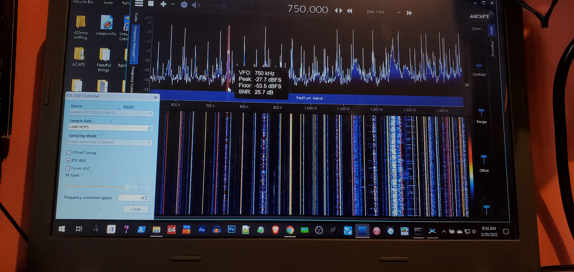The image size is (574, 272).
Task: Mute audio with the speaker icon
Action: tap(196, 5)
